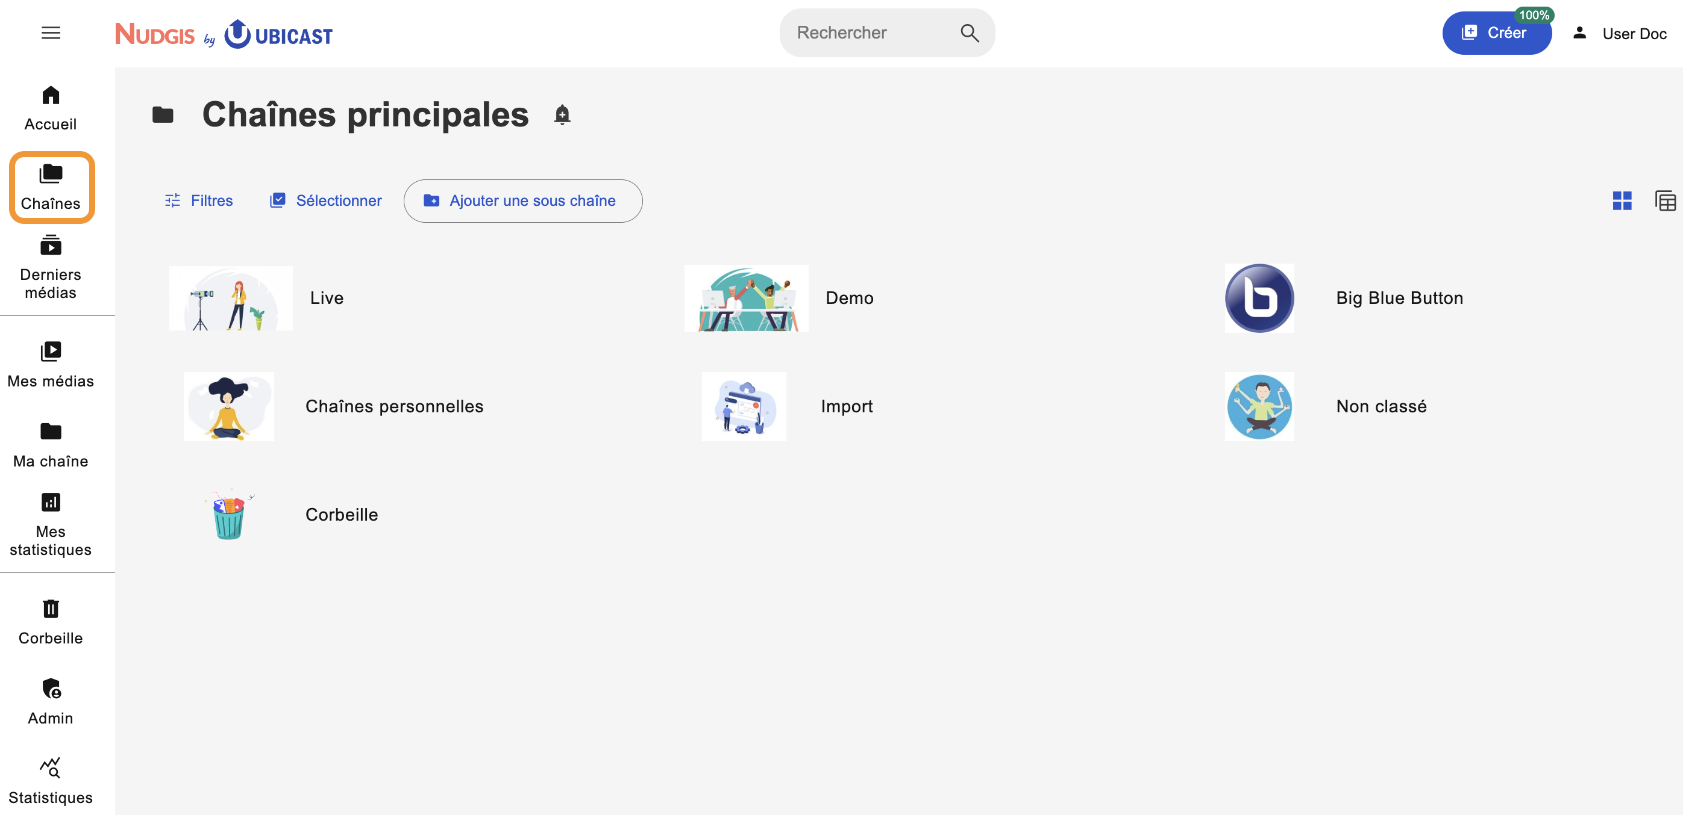Open the Chaînes personnelles link
Image resolution: width=1683 pixels, height=815 pixels.
point(394,406)
